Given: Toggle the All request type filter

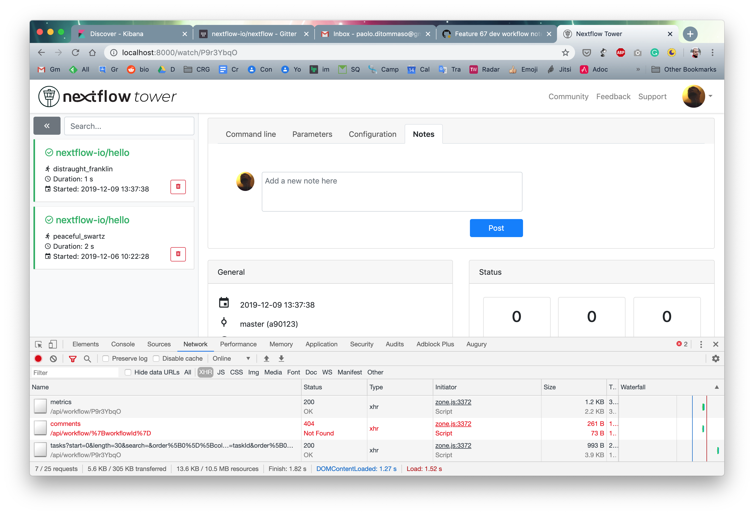Looking at the screenshot, I should [x=187, y=372].
